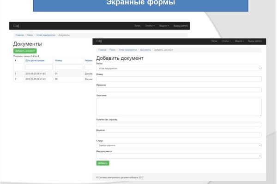Expand the Статус dropdown showing Зарегистрирован
This screenshot has width=277, height=184.
179,145
